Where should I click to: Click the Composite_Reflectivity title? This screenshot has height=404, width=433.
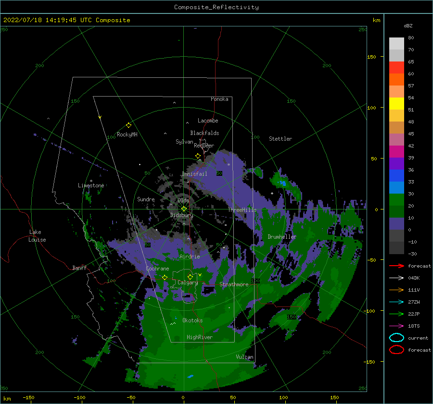(216, 7)
